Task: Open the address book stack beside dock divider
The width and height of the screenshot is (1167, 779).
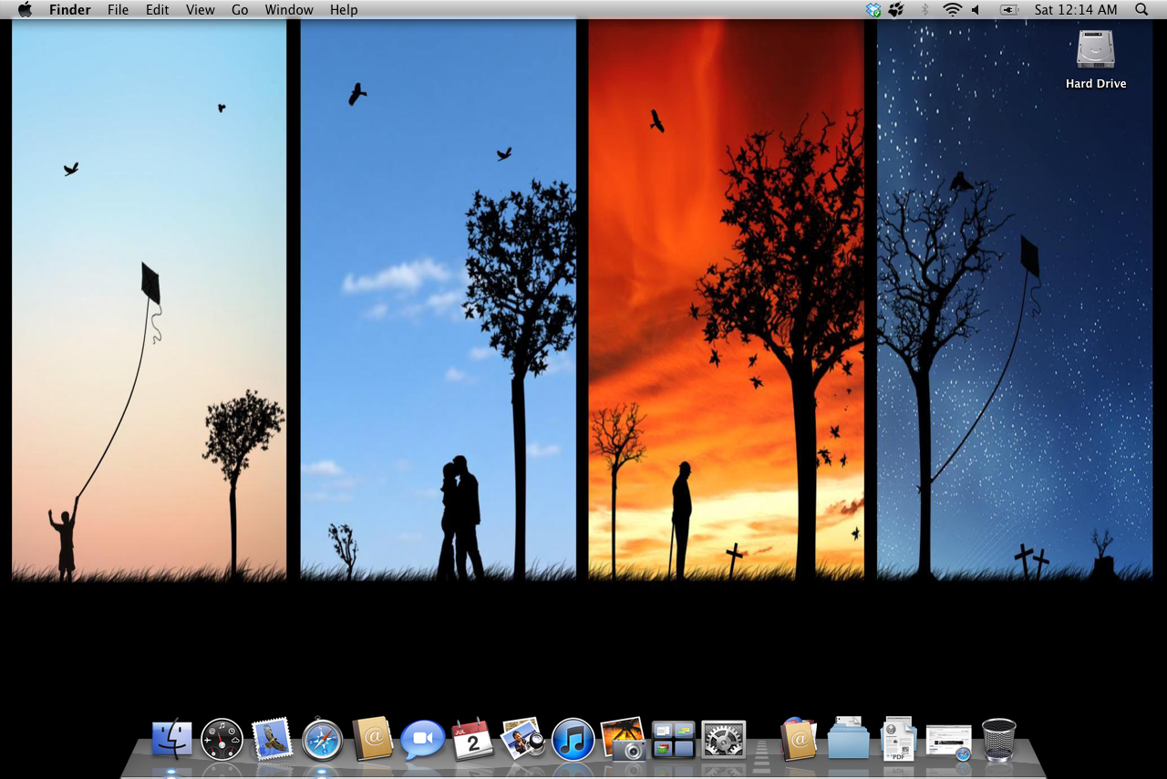Action: [799, 740]
